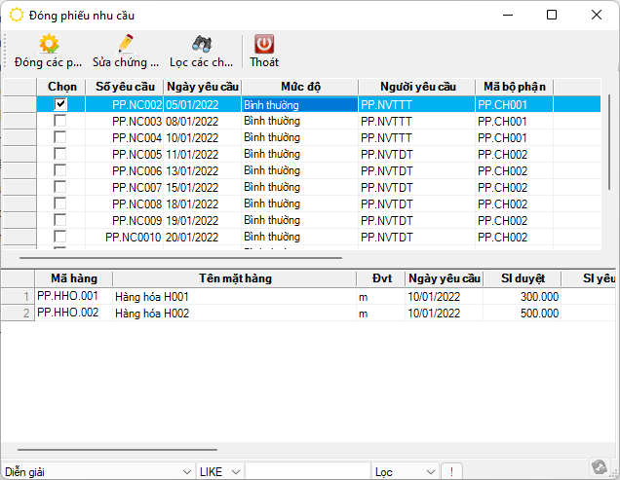Click the binoculars Lọc các chứng từ icon
The width and height of the screenshot is (620, 480).
coord(202,44)
